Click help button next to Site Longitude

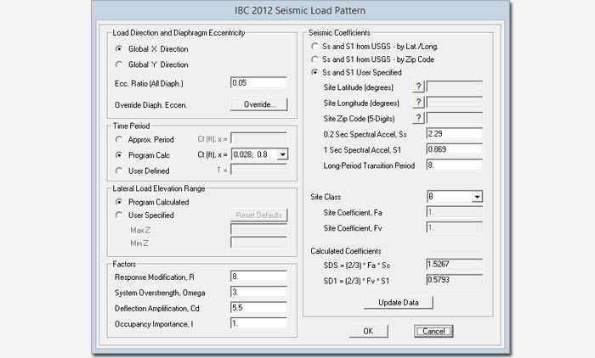click(x=418, y=103)
